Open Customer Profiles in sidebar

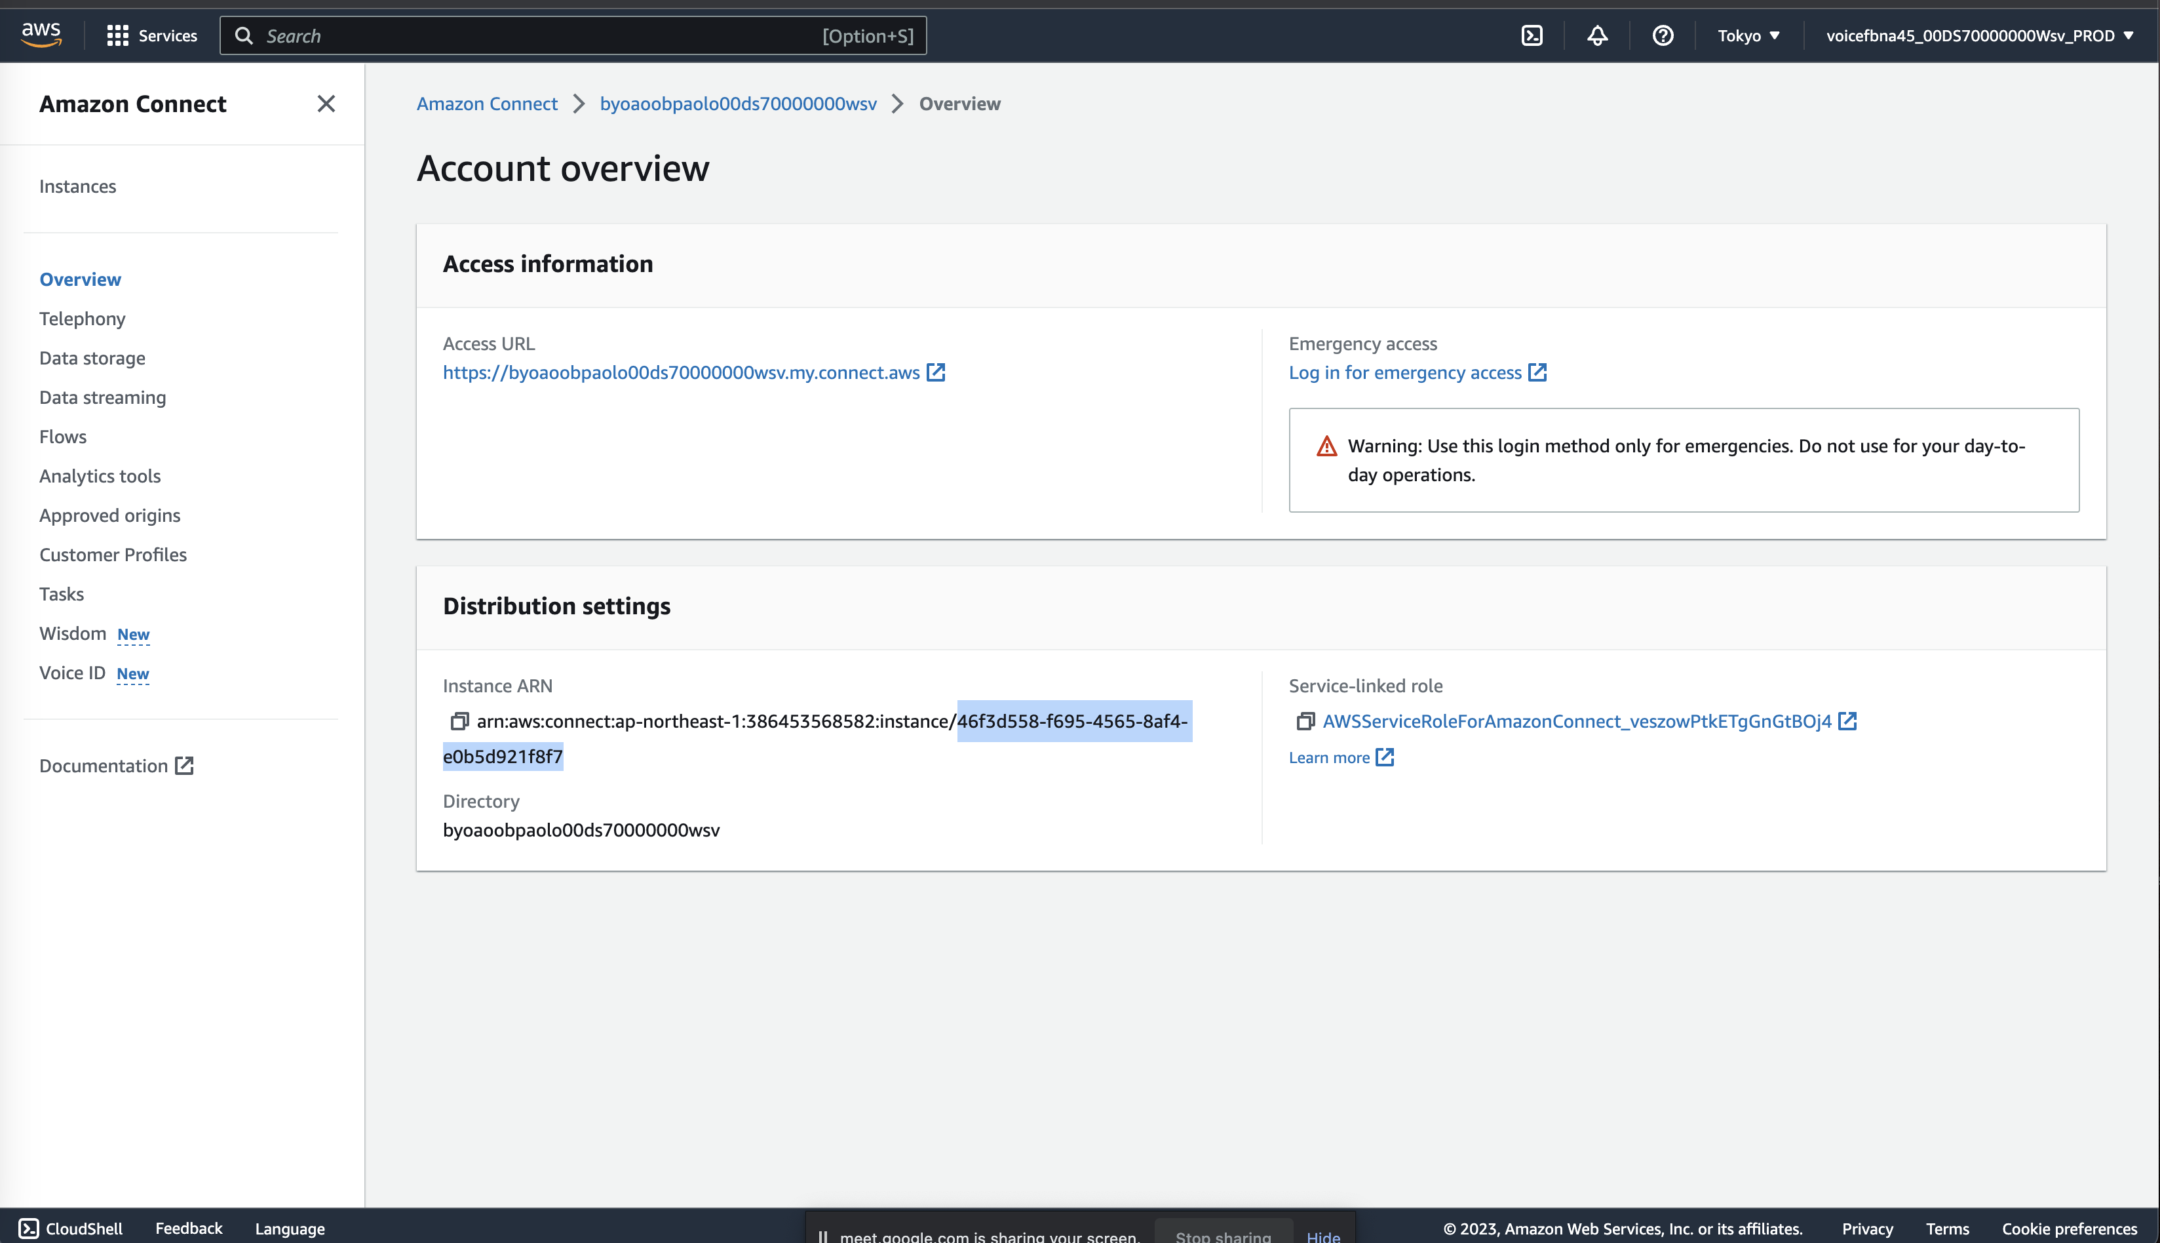click(113, 554)
